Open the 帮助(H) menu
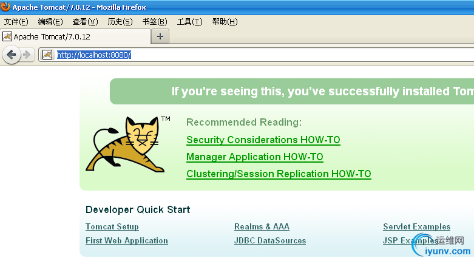The width and height of the screenshot is (474, 261). 225,22
